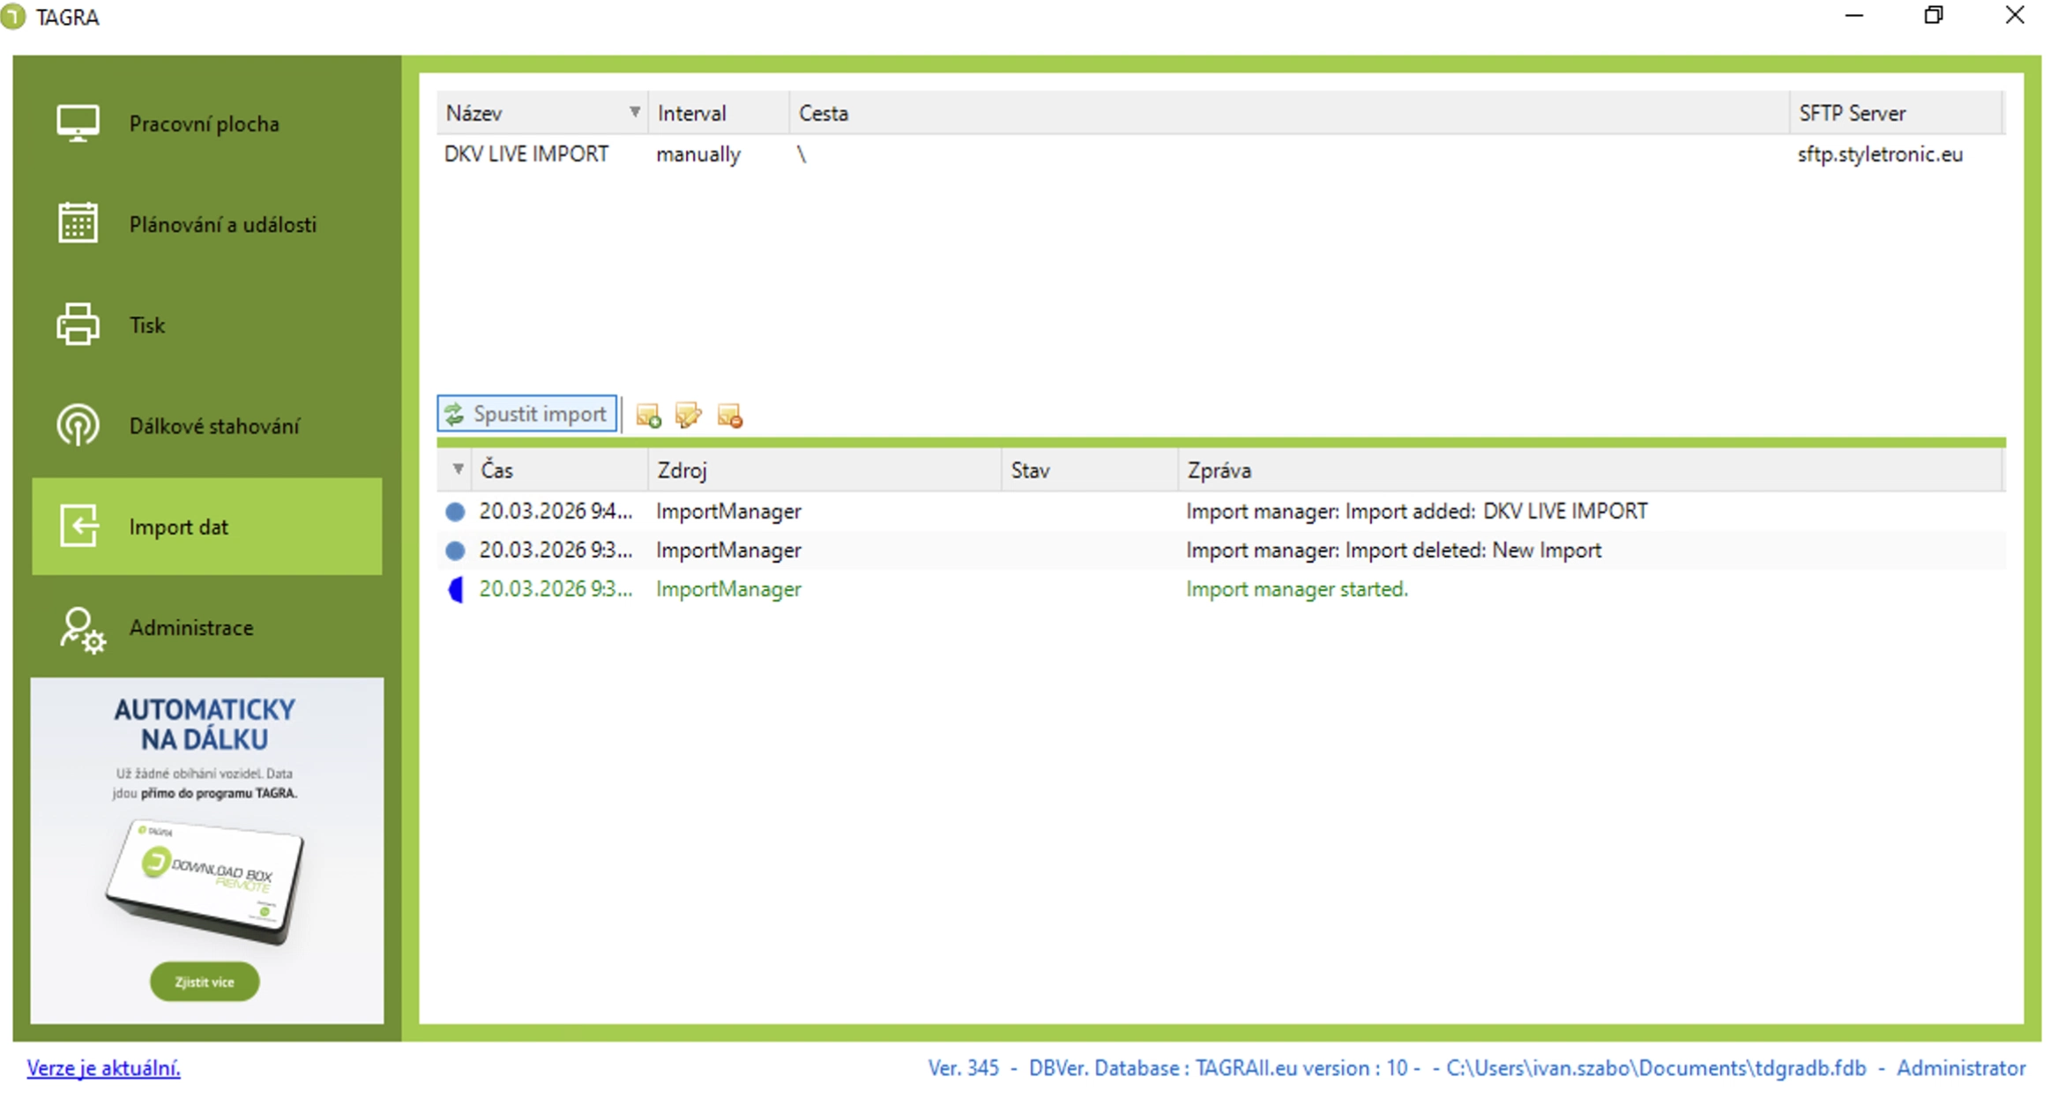Open the log filter dropdown beside Čas
The width and height of the screenshot is (2051, 1099).
point(458,469)
